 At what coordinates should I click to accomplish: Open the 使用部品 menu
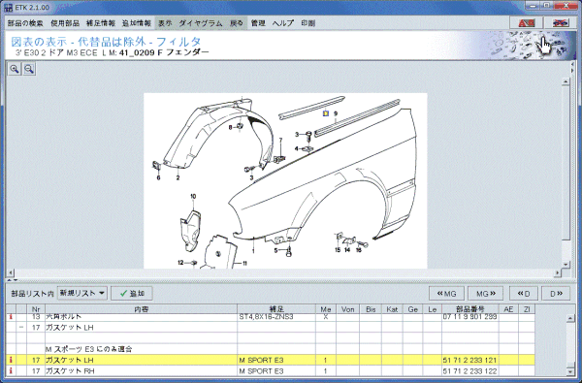65,23
